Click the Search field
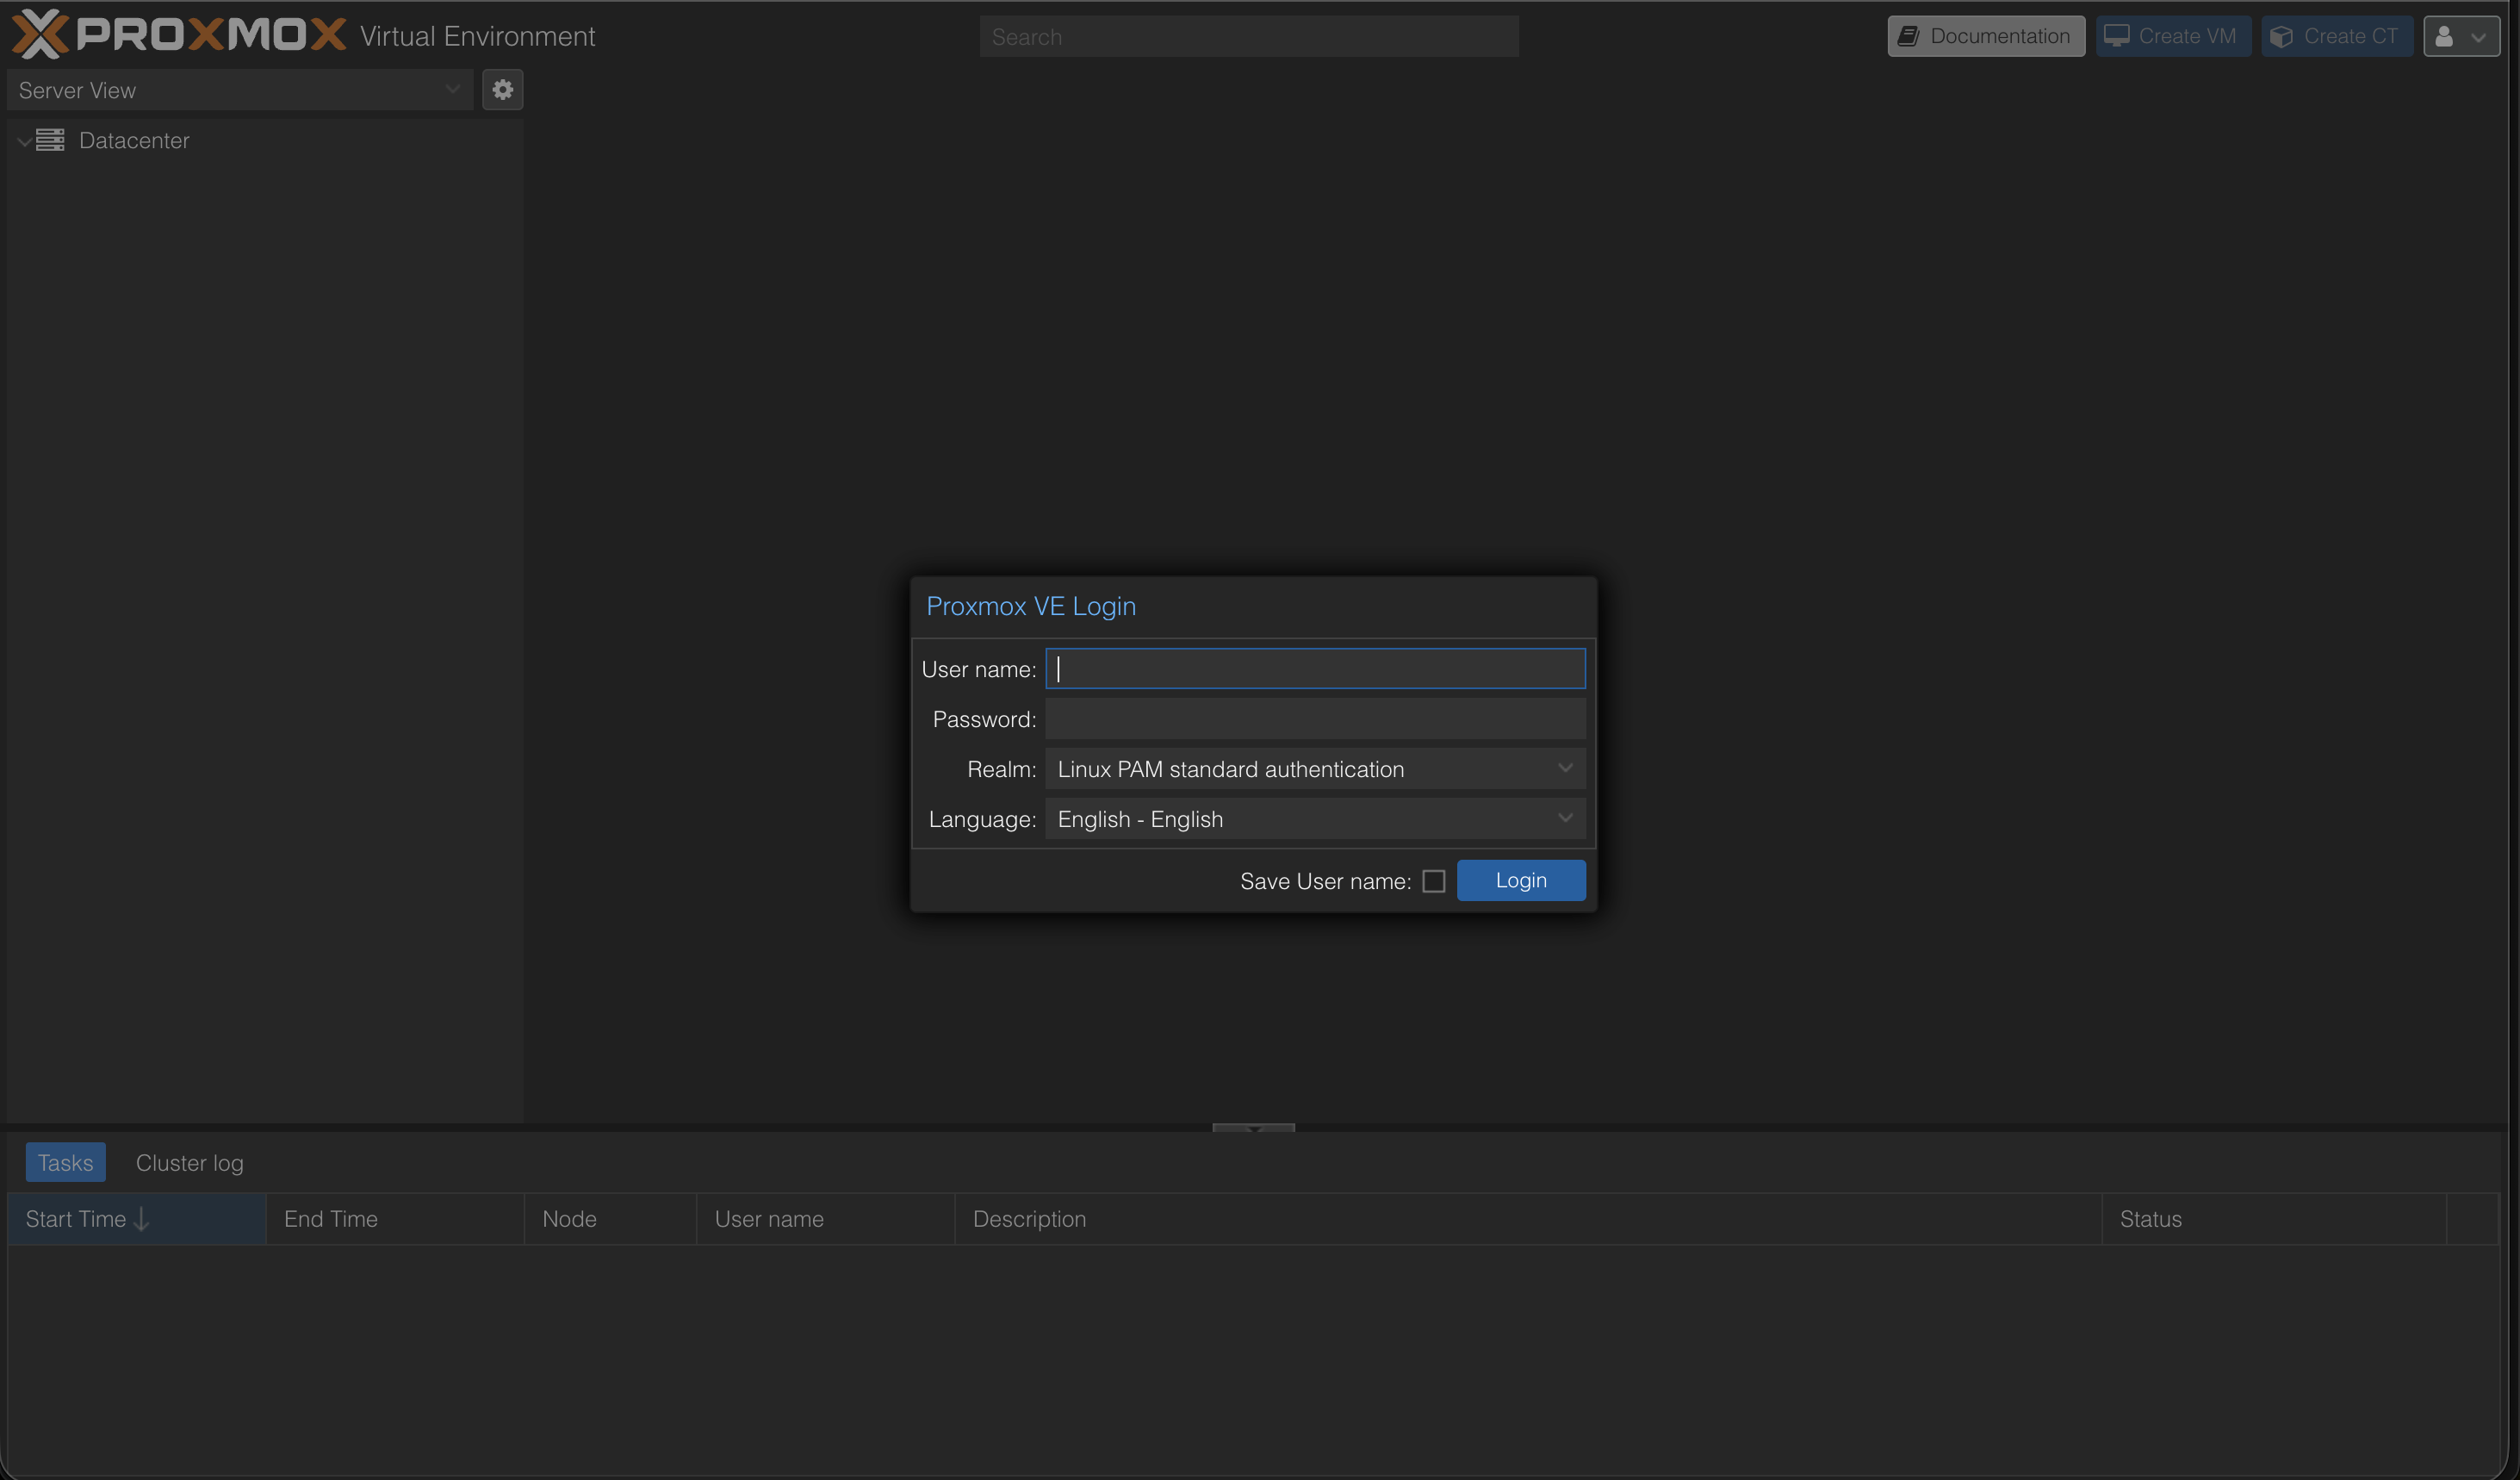The width and height of the screenshot is (2520, 1480). coord(1248,36)
